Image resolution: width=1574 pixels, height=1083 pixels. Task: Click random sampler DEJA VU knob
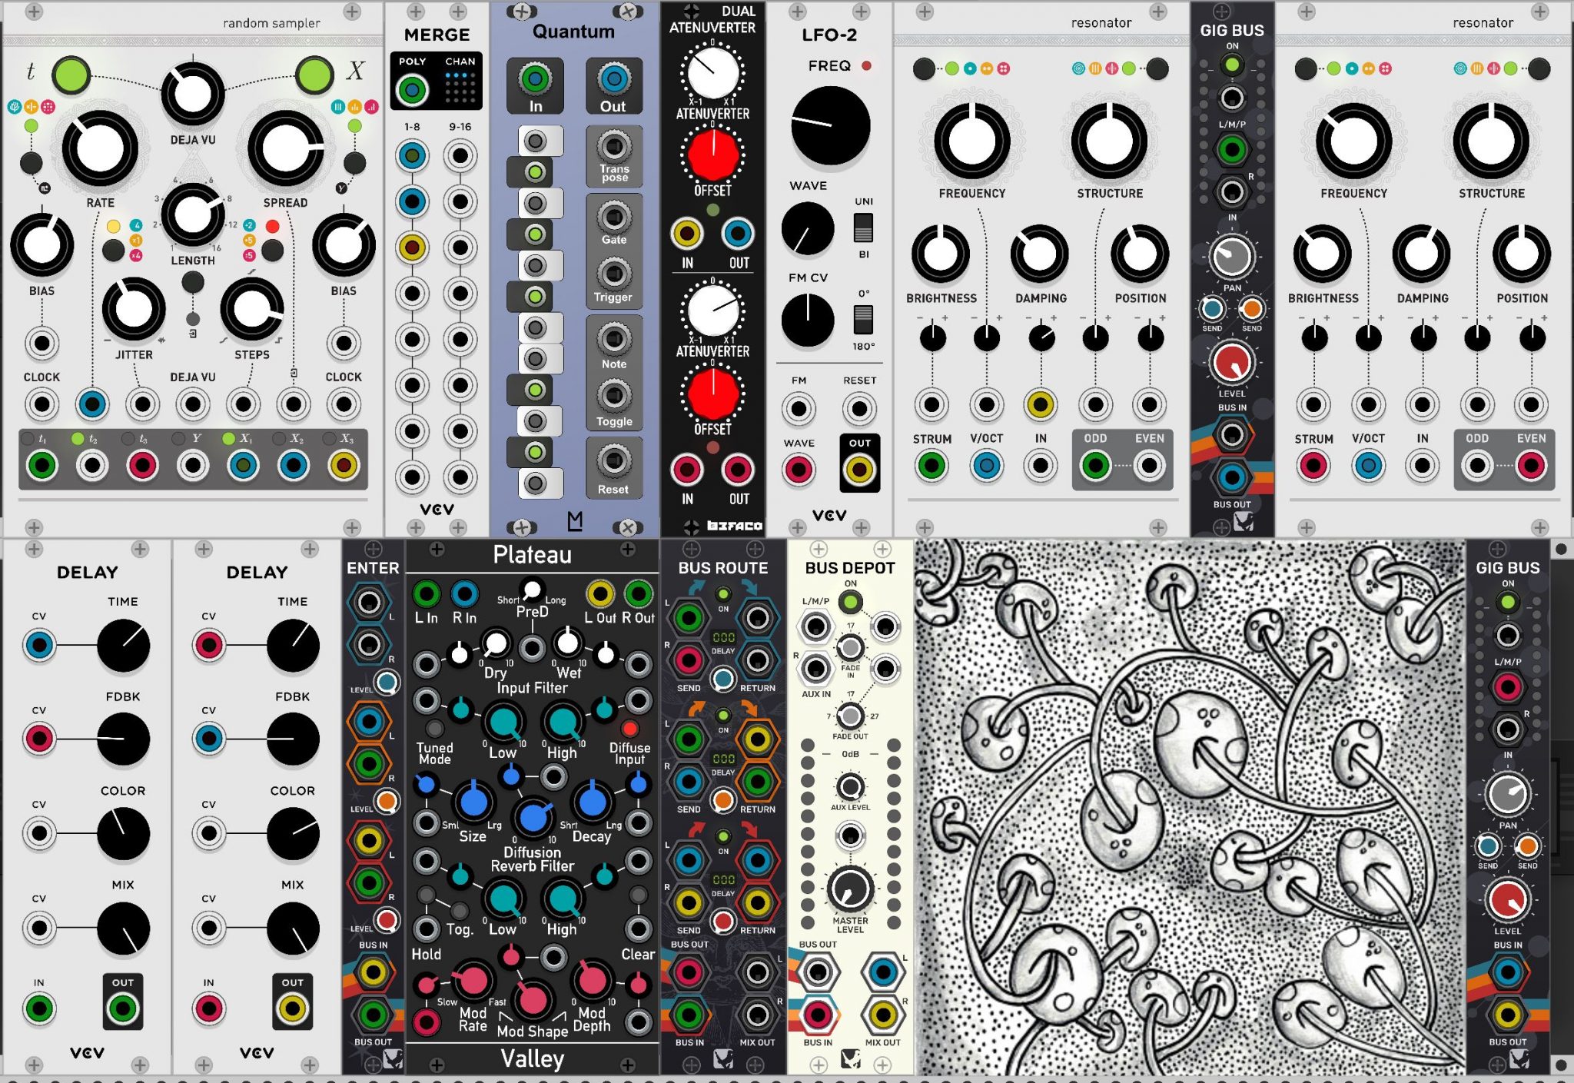pos(193,94)
